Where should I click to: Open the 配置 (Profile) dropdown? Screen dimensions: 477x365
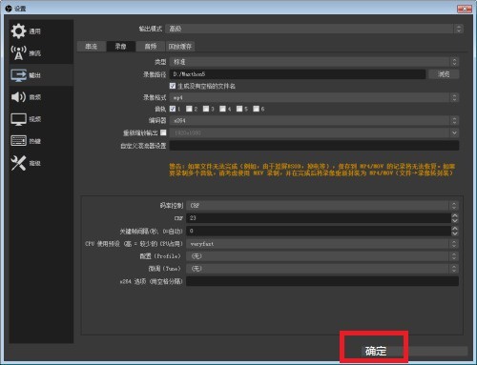[322, 256]
